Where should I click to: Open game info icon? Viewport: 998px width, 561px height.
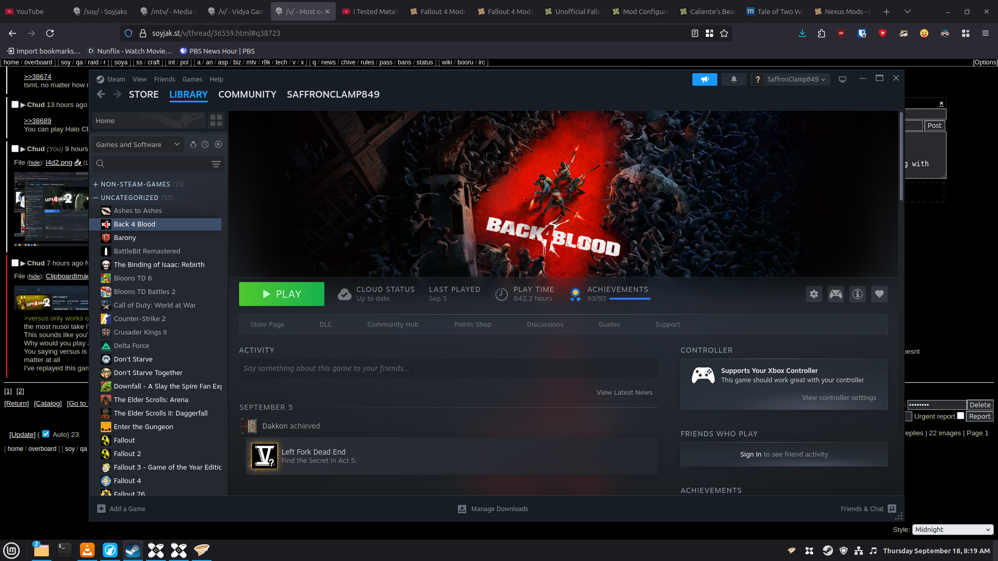click(x=858, y=294)
